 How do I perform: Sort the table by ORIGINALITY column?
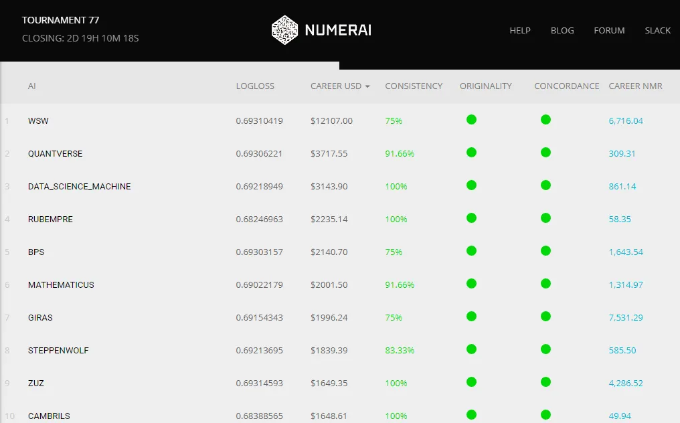point(486,86)
